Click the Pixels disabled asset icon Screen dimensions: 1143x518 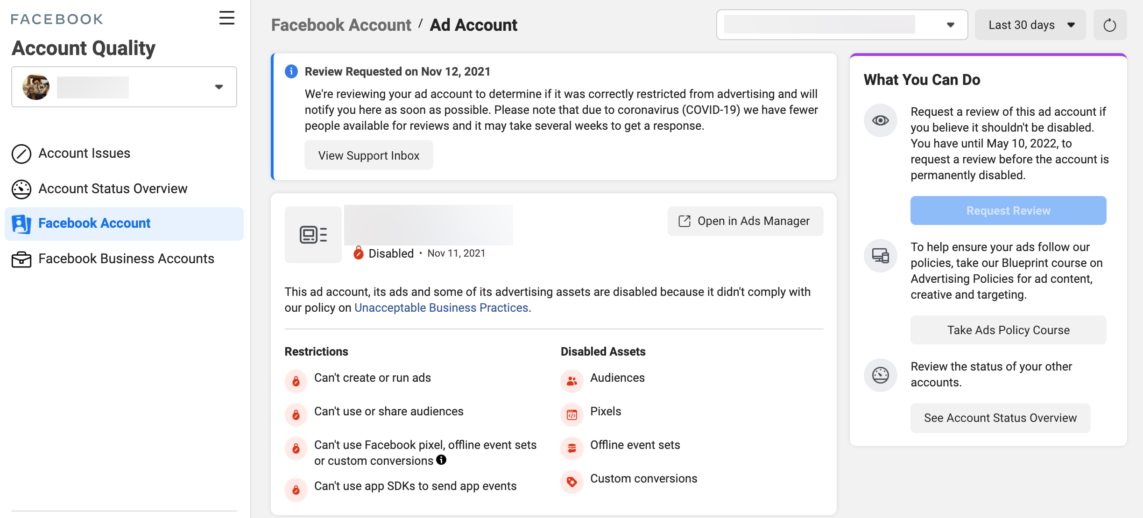pos(572,415)
